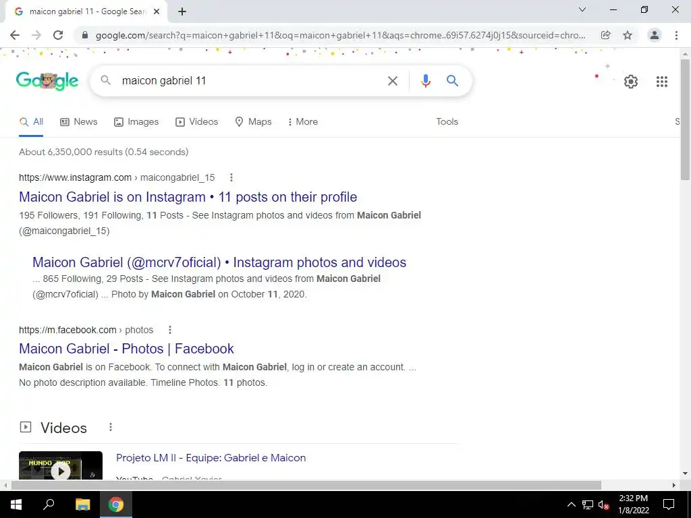The image size is (691, 518).
Task: Click the m.facebook.com result URL
Action: click(x=86, y=330)
